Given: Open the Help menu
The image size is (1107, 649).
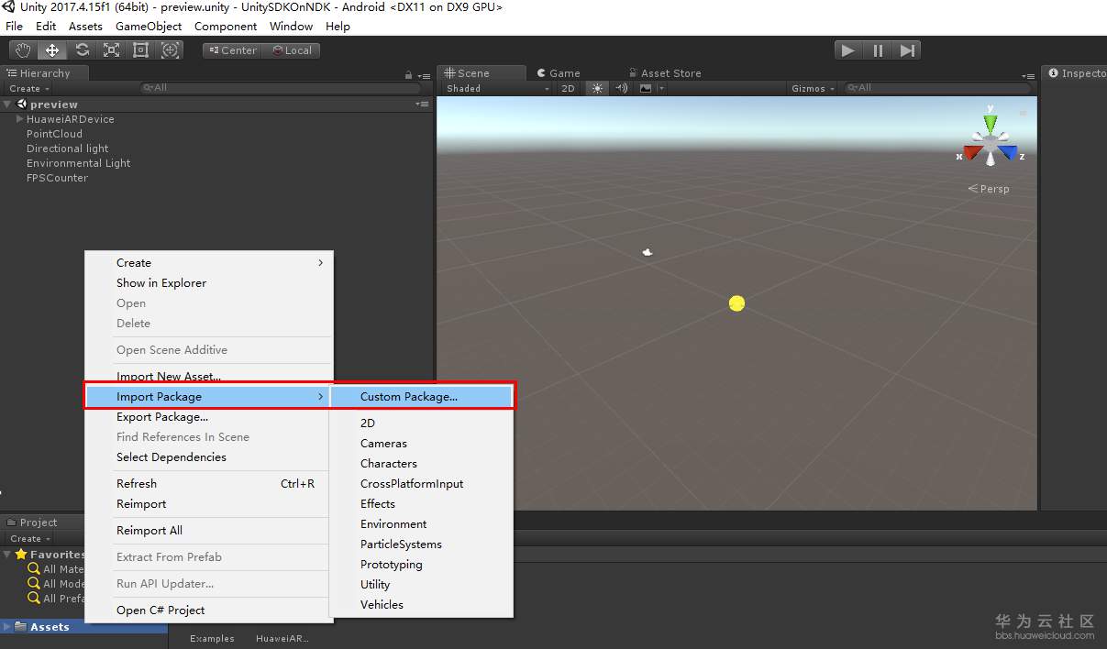Looking at the screenshot, I should click(x=338, y=27).
